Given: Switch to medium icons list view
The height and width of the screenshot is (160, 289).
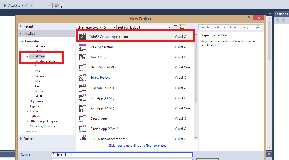Looking at the screenshot, I should click(x=182, y=27).
